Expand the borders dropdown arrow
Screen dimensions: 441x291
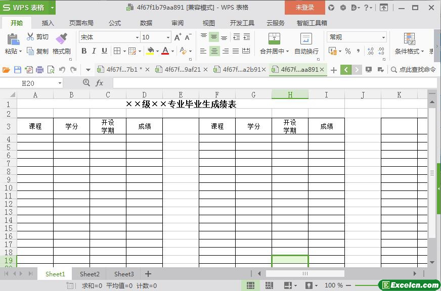tap(124, 51)
